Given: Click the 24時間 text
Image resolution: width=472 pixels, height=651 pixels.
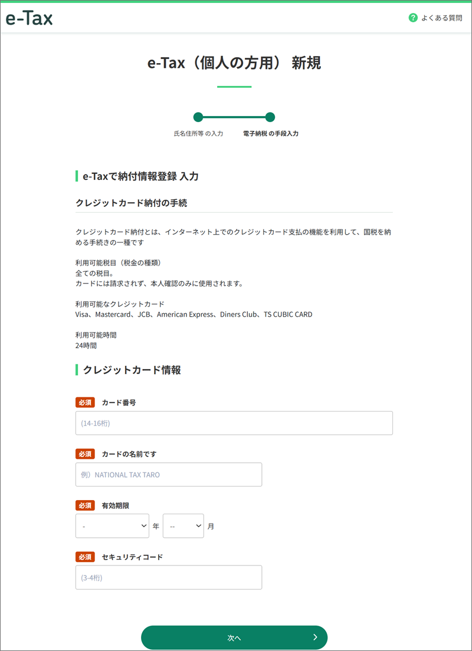Looking at the screenshot, I should click(x=86, y=345).
